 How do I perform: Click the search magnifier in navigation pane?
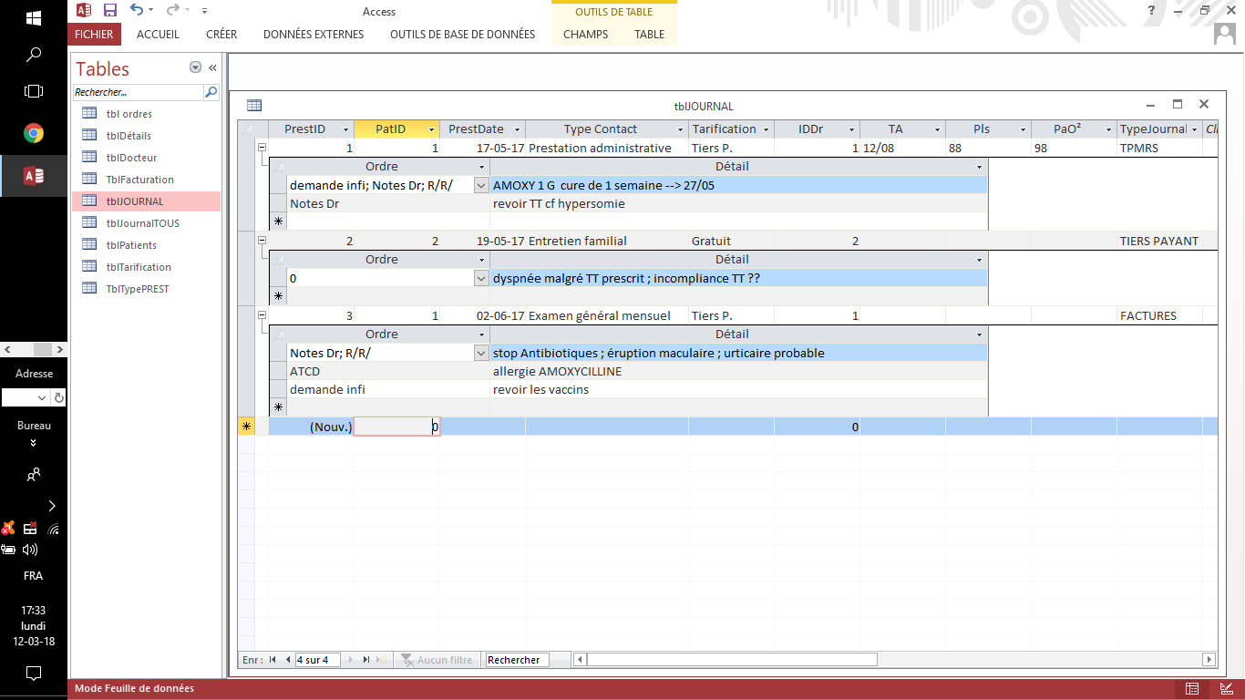[x=211, y=92]
